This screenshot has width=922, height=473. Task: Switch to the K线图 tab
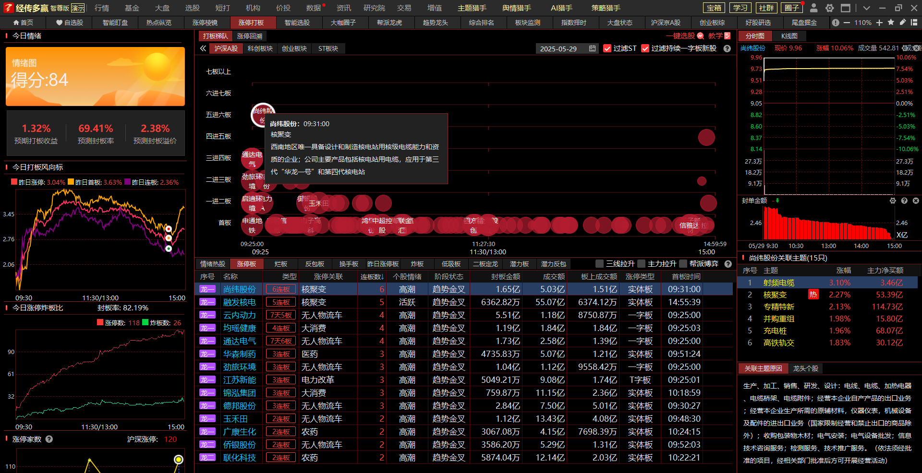[789, 36]
